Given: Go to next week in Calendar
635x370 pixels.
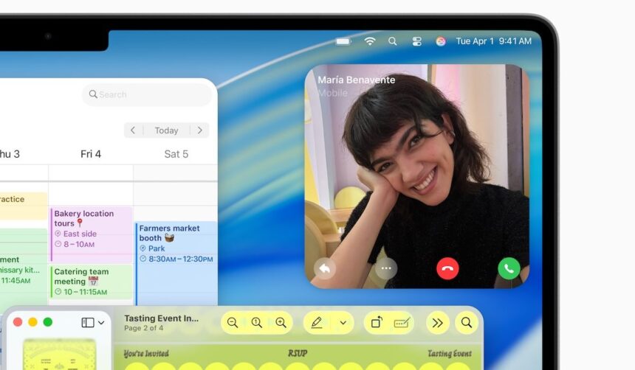Looking at the screenshot, I should pos(199,130).
